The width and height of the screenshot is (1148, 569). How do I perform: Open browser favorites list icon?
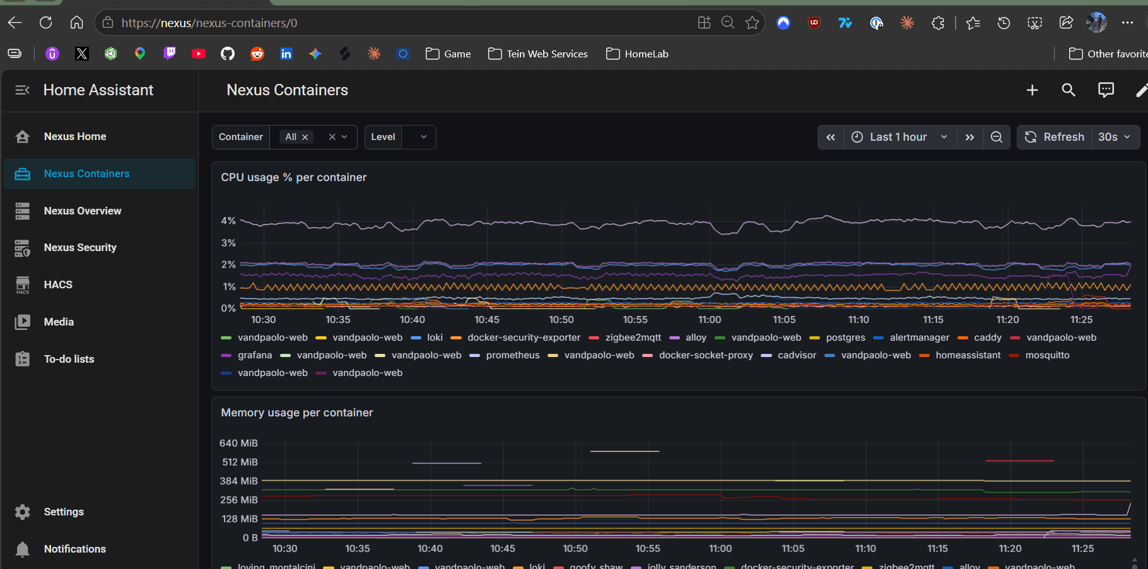coord(973,23)
